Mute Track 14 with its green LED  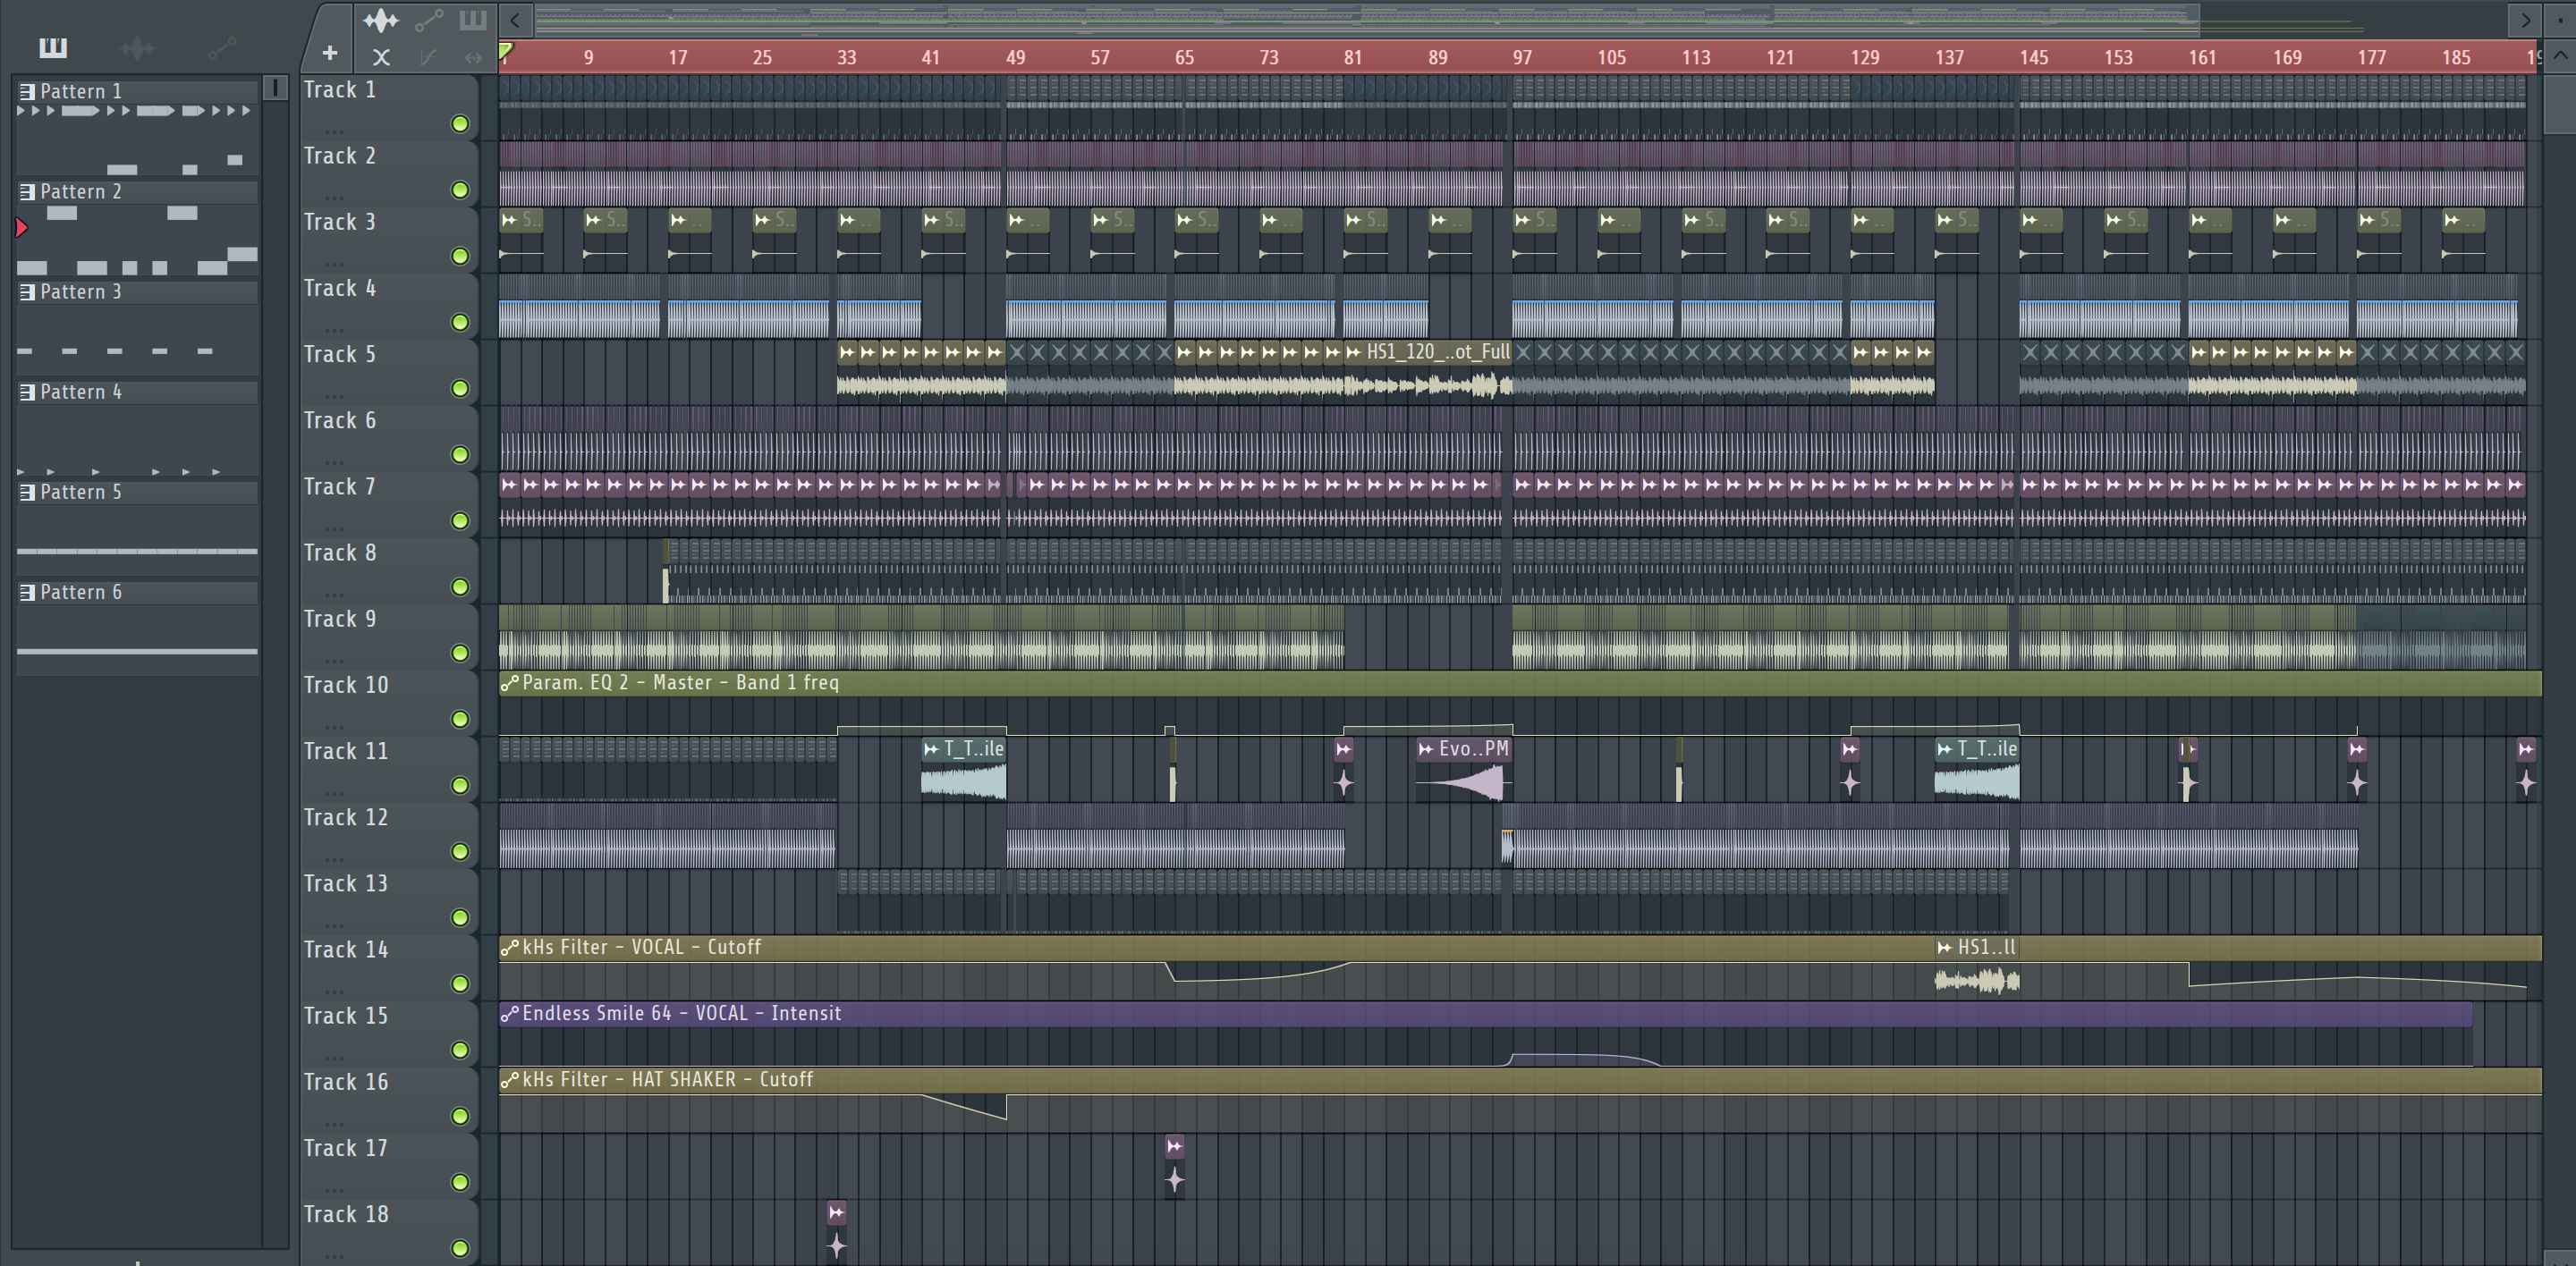[x=460, y=984]
